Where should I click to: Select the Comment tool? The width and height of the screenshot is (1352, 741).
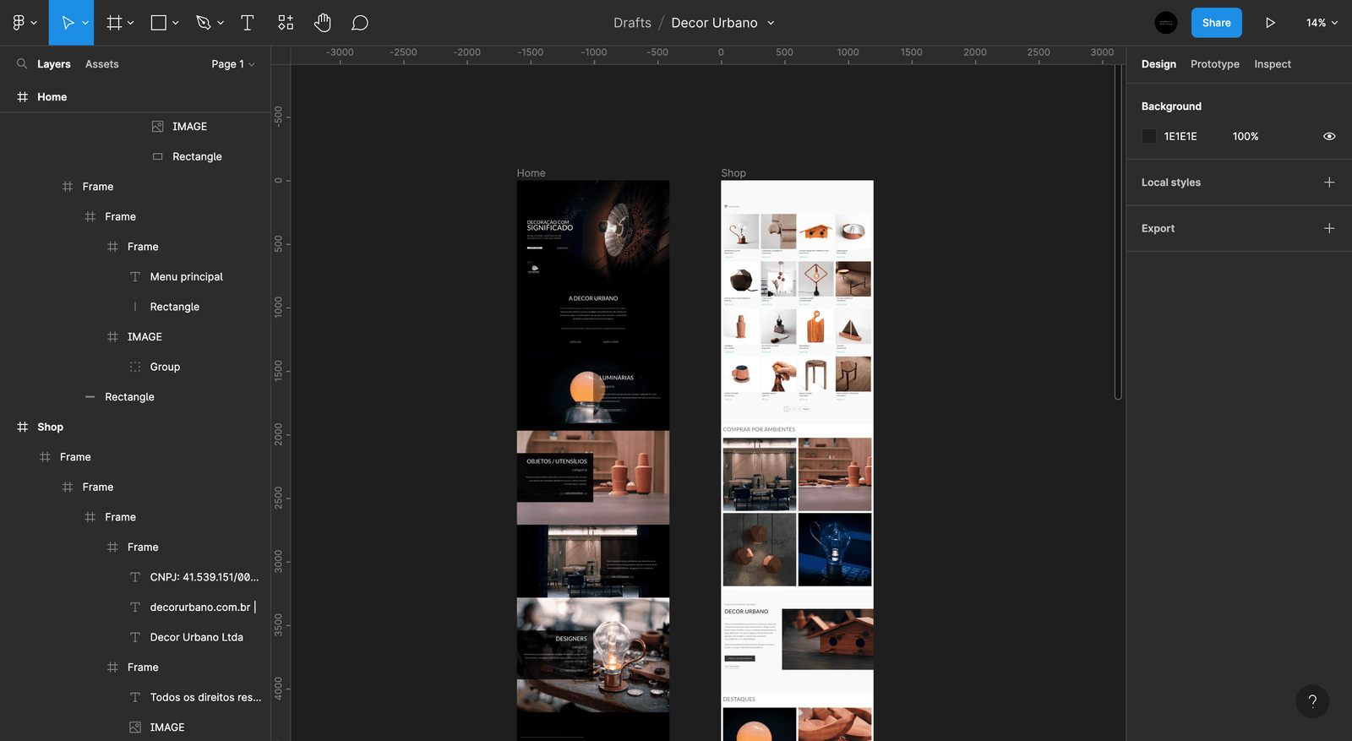(360, 23)
